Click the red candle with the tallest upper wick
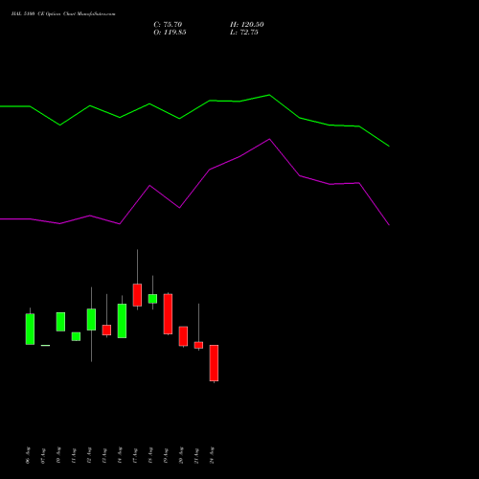The height and width of the screenshot is (479, 479). (x=137, y=295)
